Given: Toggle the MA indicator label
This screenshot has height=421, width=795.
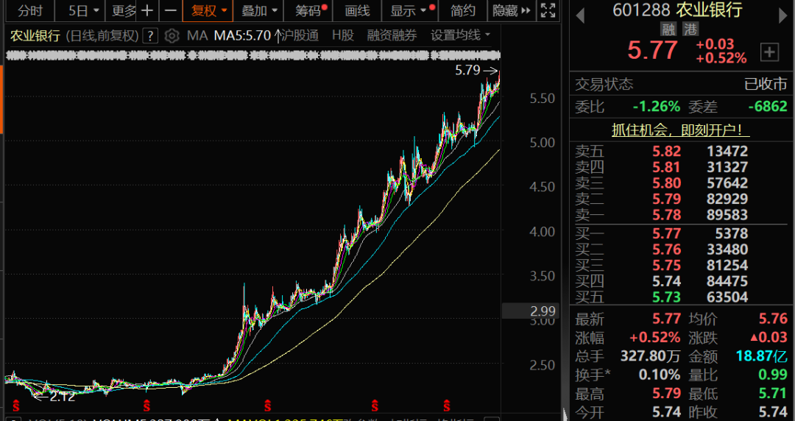Looking at the screenshot, I should point(197,35).
